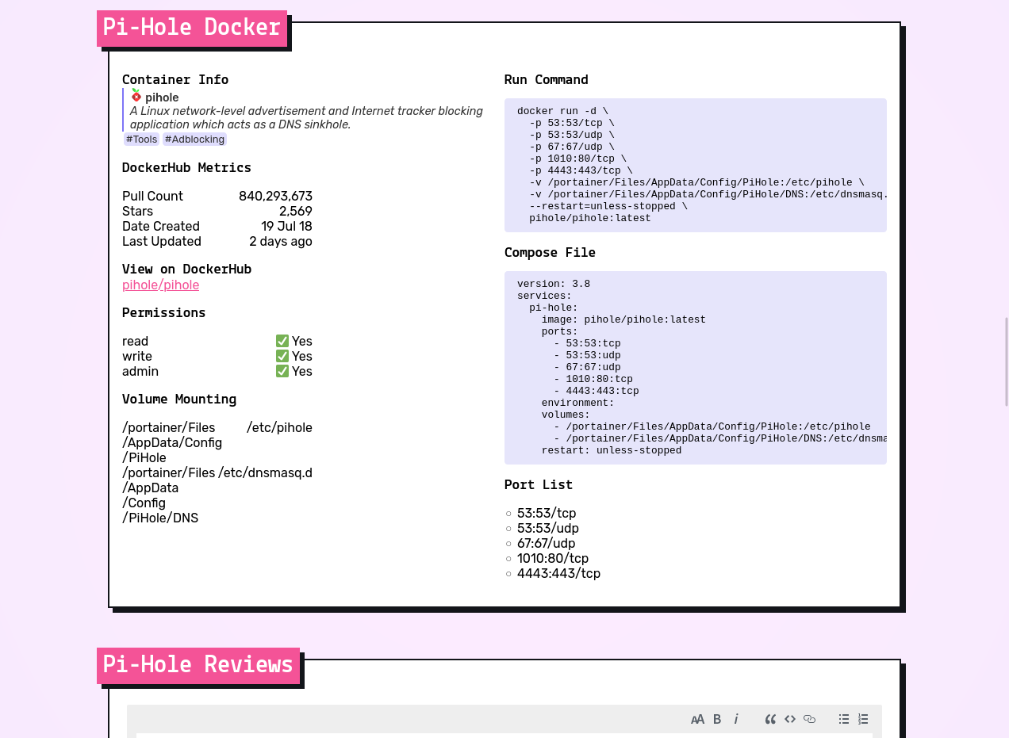
Task: Click the /etc/dnsmasq.d mount target
Action: 266,473
